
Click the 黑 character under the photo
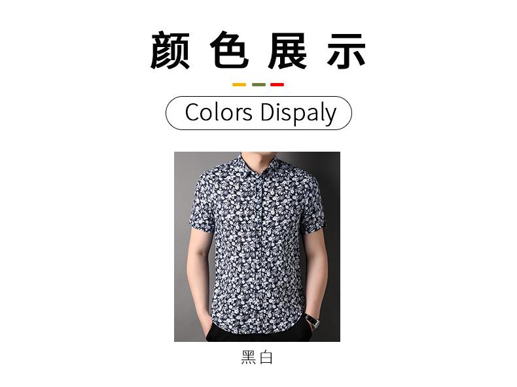(x=249, y=358)
